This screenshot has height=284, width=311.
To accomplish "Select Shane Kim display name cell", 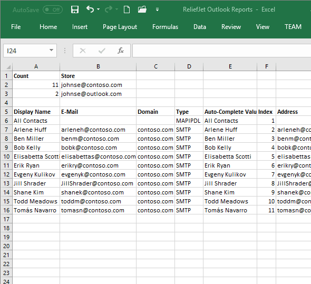I will (x=36, y=192).
